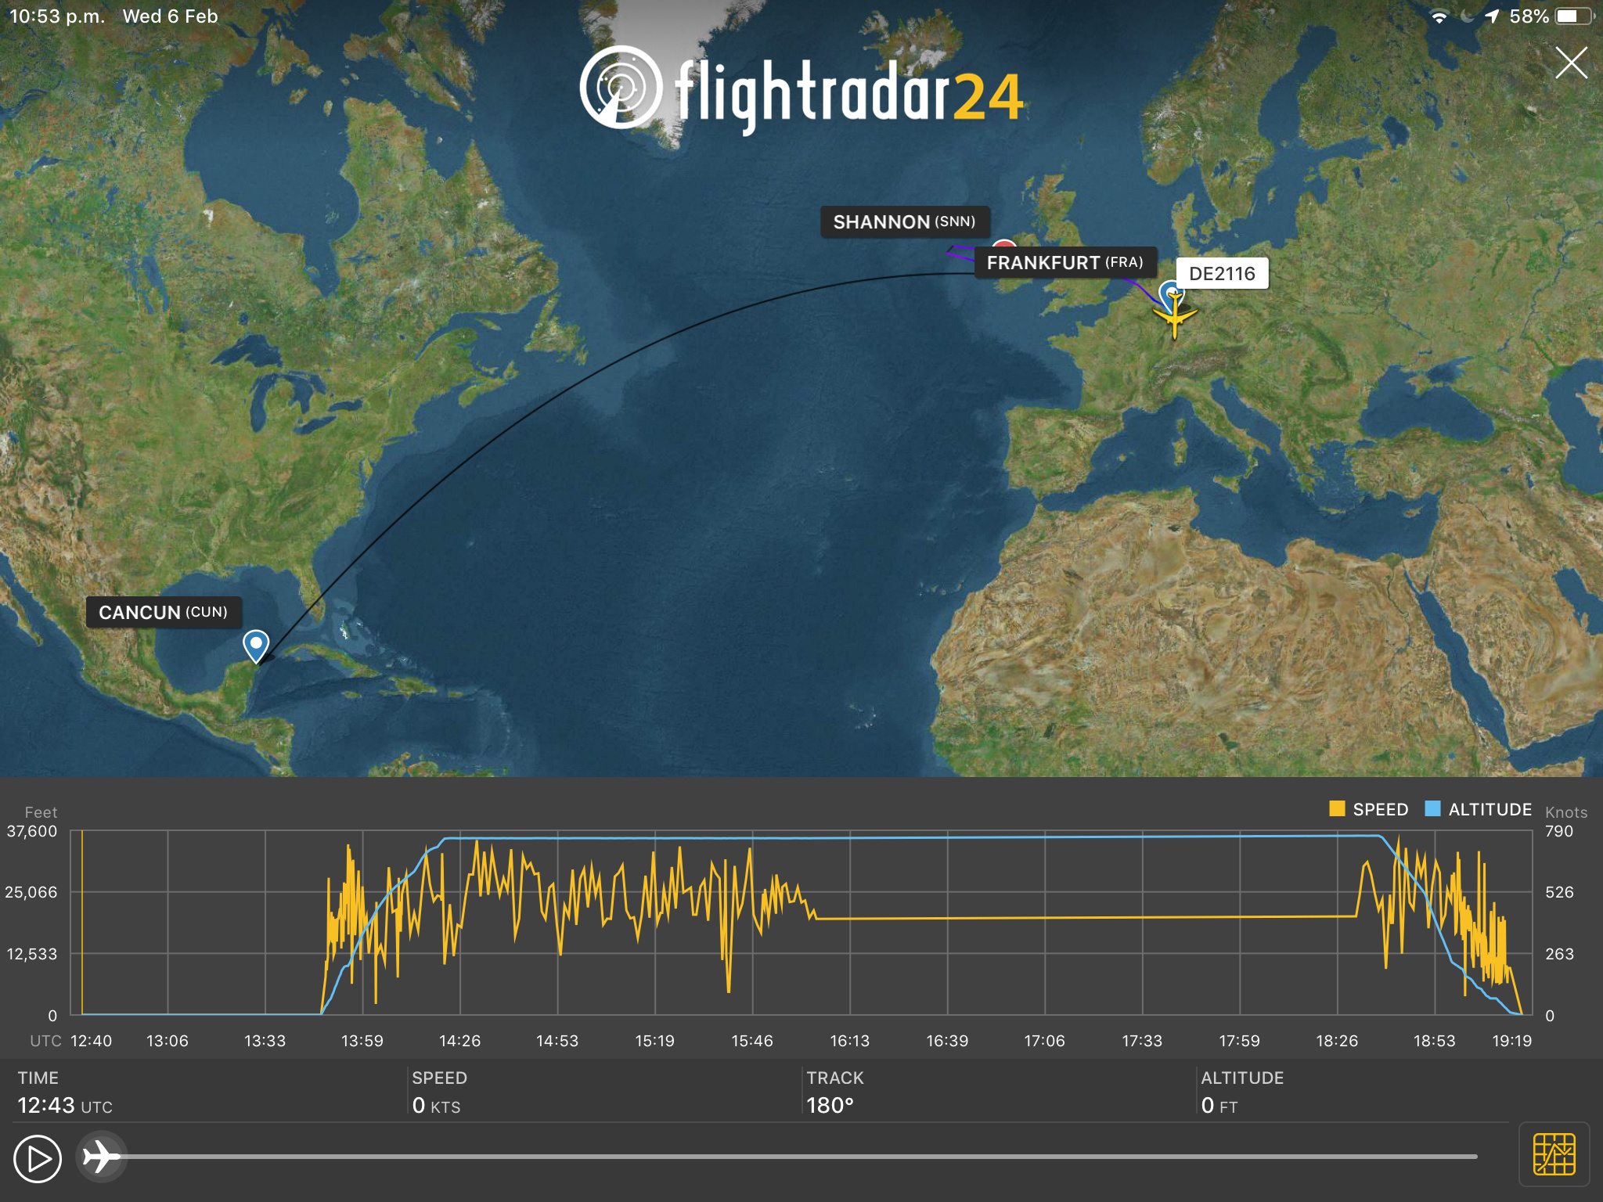Image resolution: width=1603 pixels, height=1202 pixels.
Task: Click the ALTITUDE 0 FT readout
Action: (x=1219, y=1105)
